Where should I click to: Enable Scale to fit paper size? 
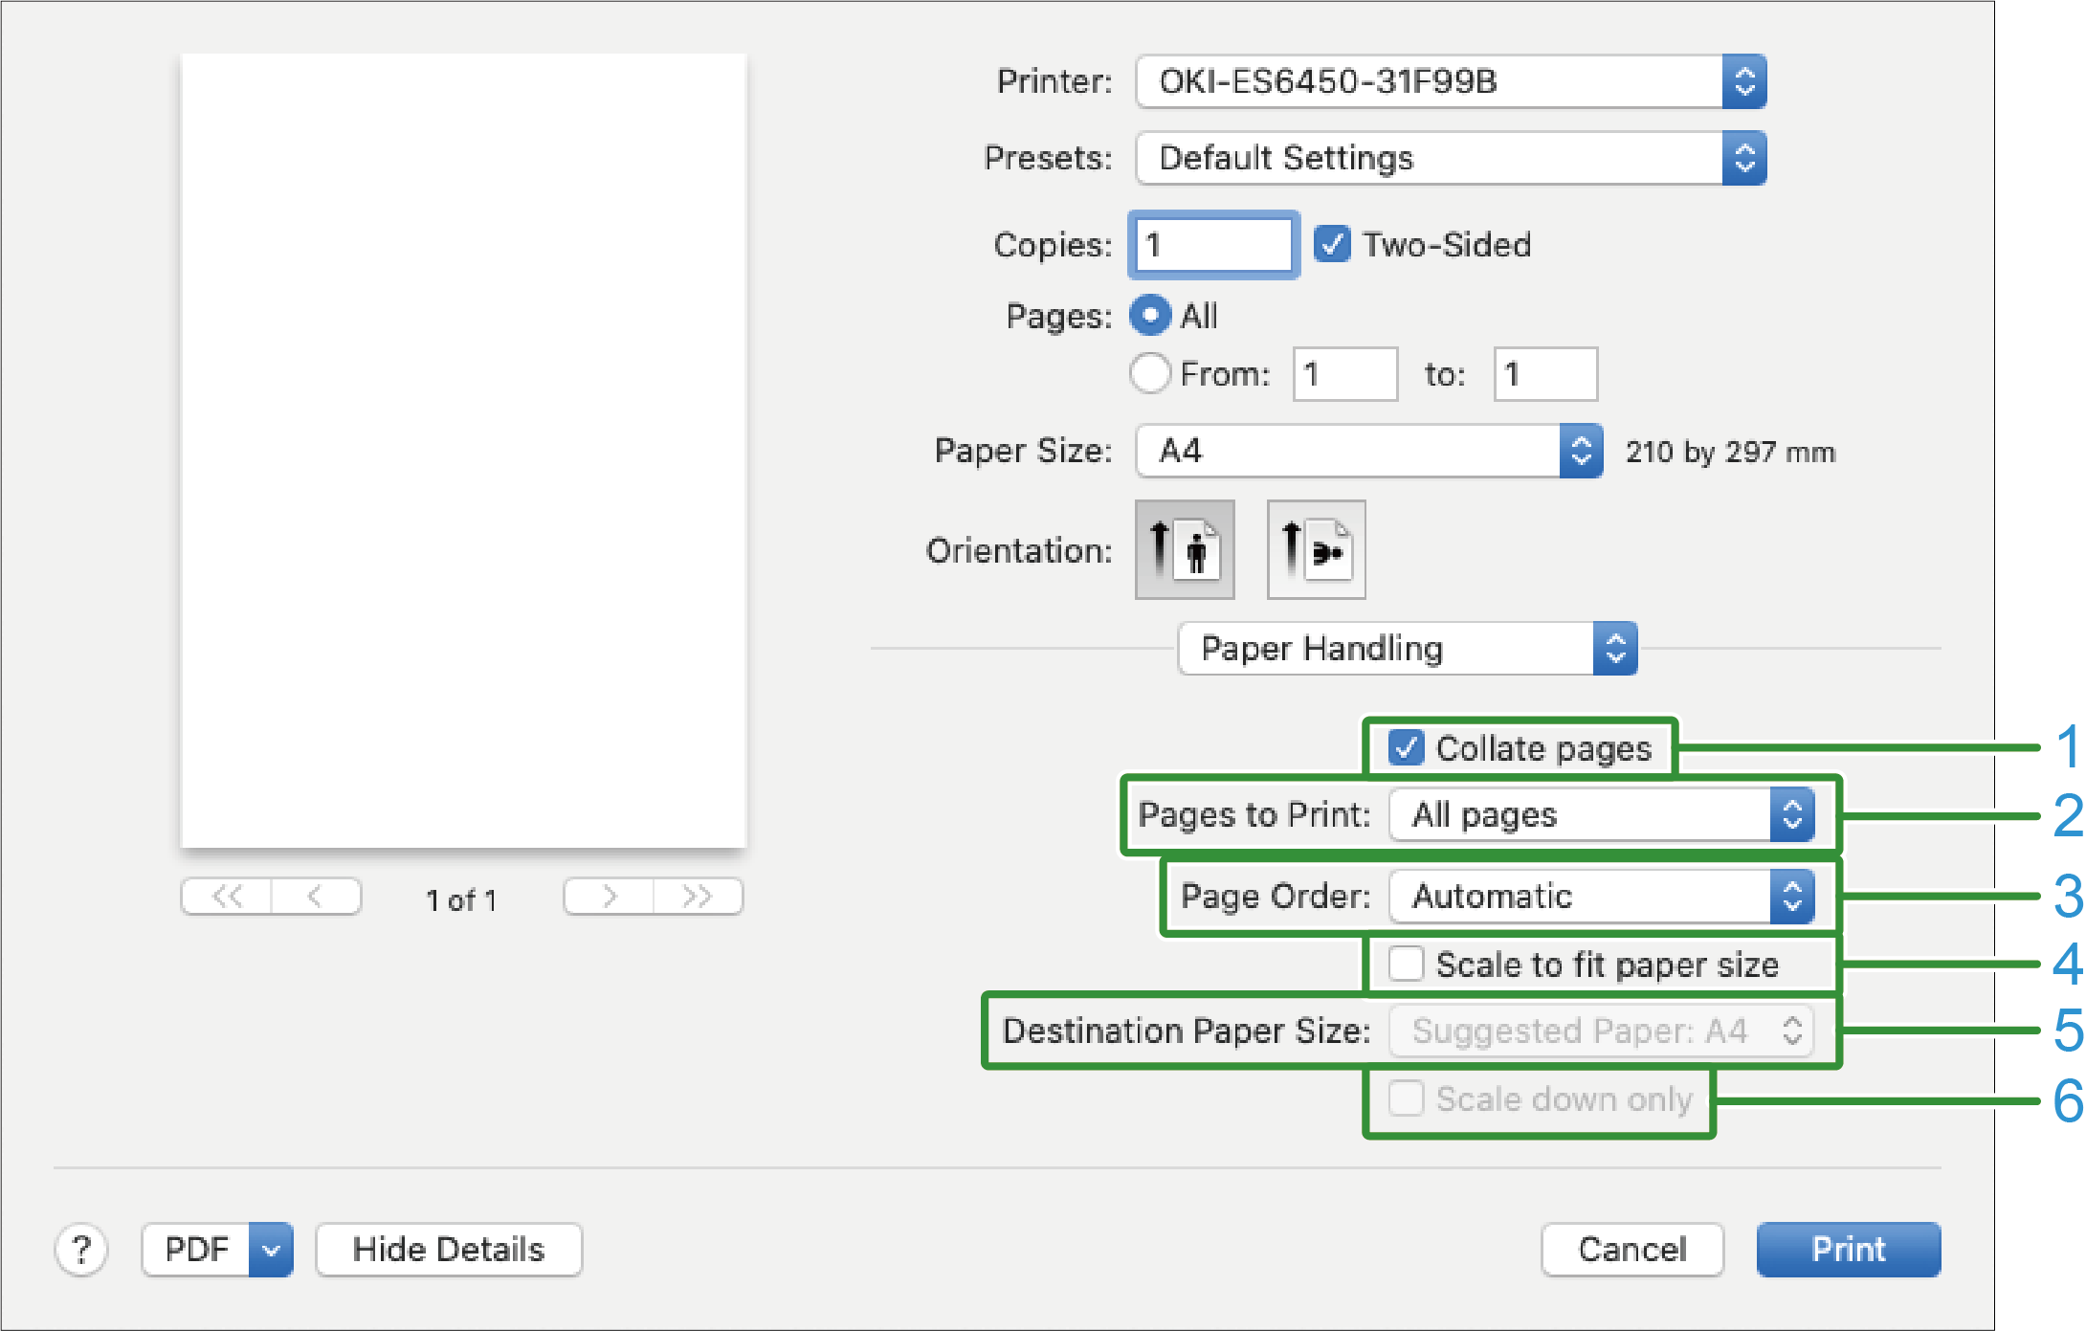click(1406, 964)
